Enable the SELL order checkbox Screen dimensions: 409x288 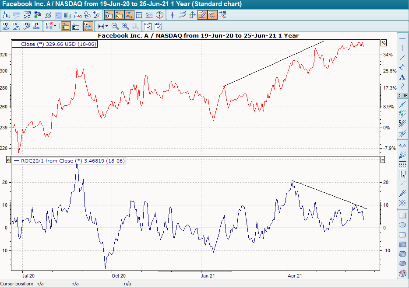[158, 26]
